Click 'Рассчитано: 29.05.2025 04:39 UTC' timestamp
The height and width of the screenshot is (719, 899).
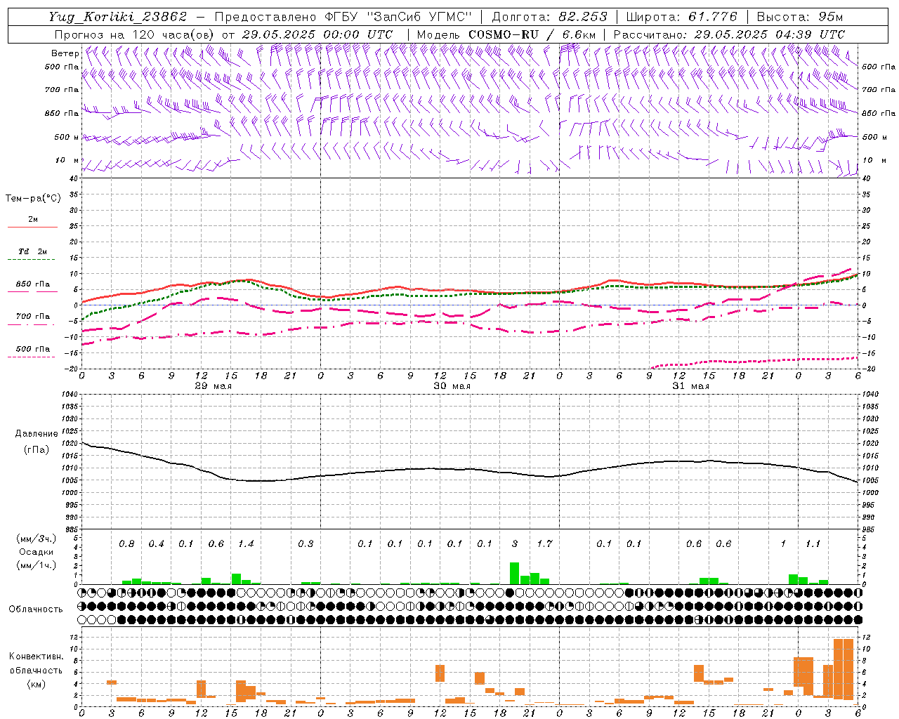[x=729, y=34]
